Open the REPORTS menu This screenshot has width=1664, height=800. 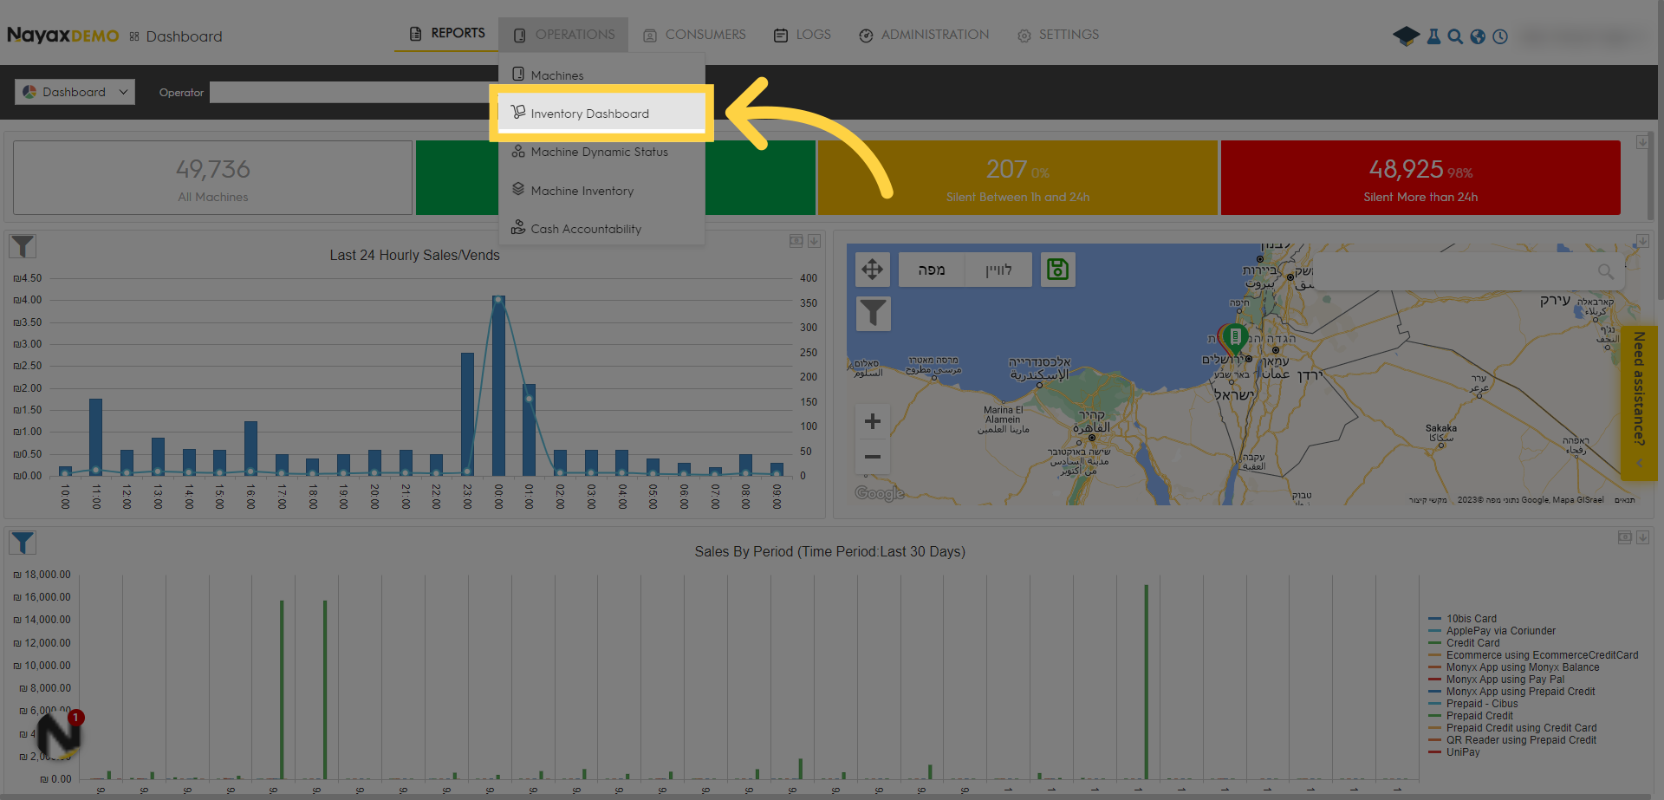pyautogui.click(x=447, y=34)
